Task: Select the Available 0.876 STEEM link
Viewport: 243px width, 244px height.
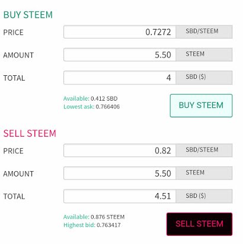Action: 94,217
